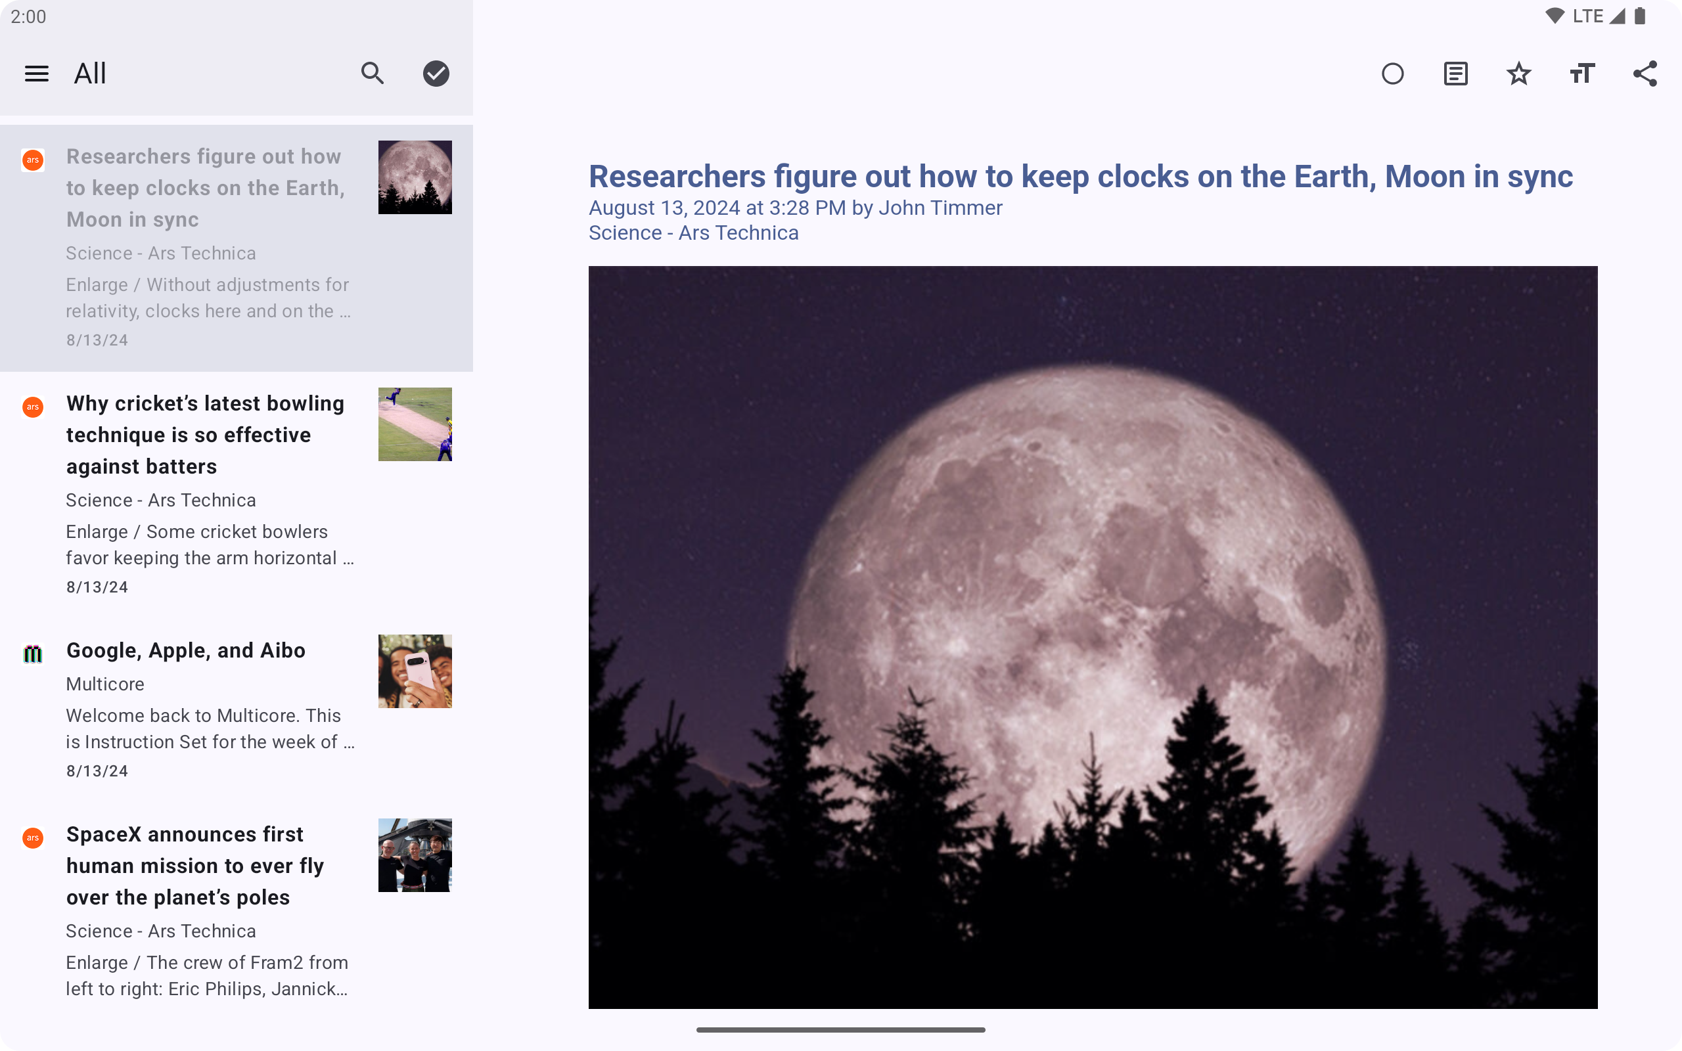Click the pink phone selfie thumbnail
This screenshot has width=1682, height=1051.
415,671
